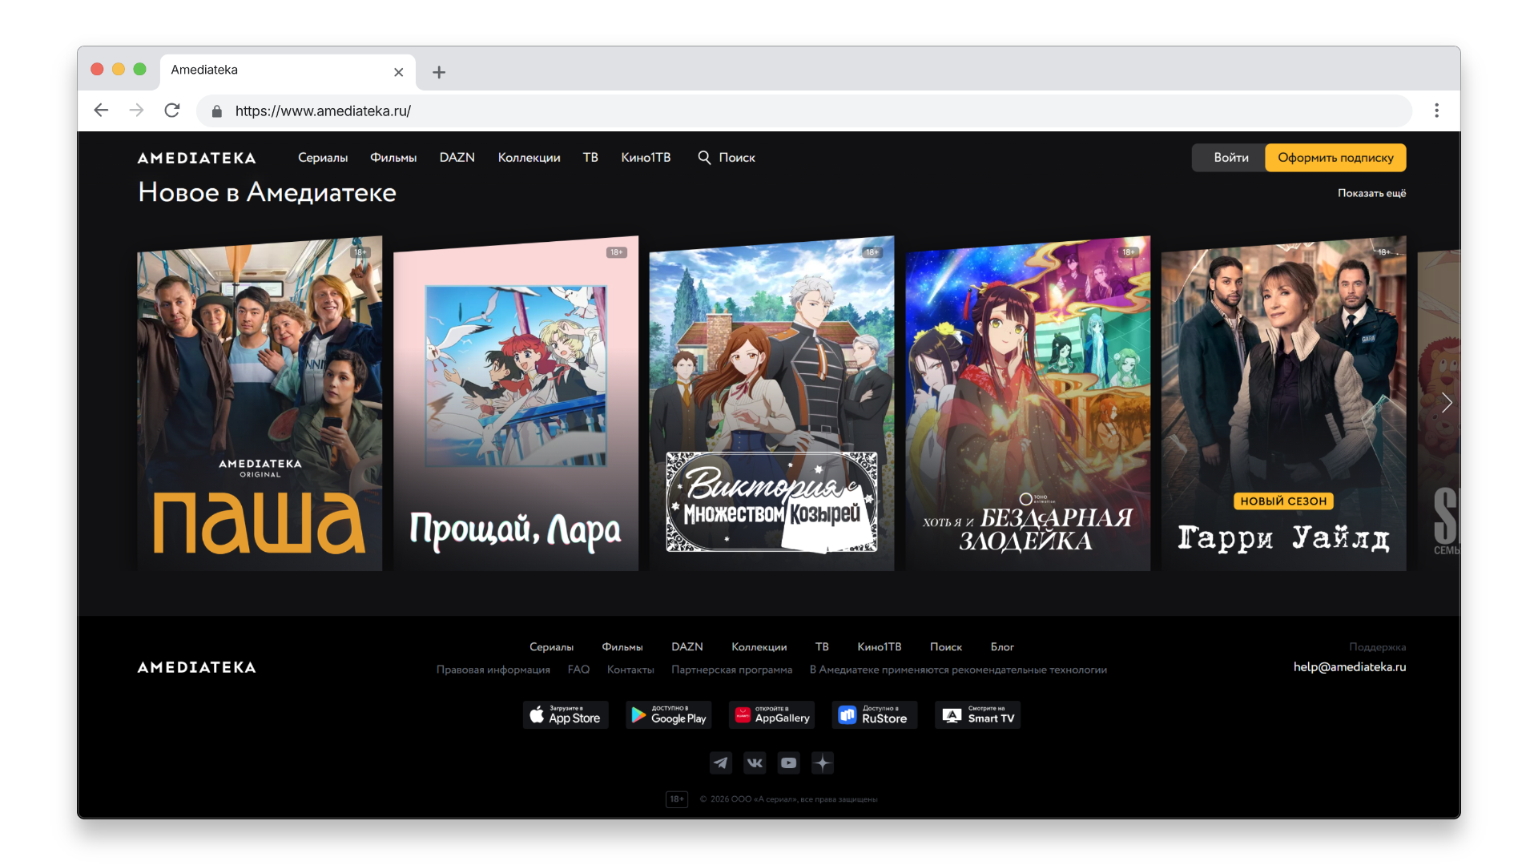The width and height of the screenshot is (1538, 865).
Task: Open the Паша series poster
Action: click(x=260, y=403)
